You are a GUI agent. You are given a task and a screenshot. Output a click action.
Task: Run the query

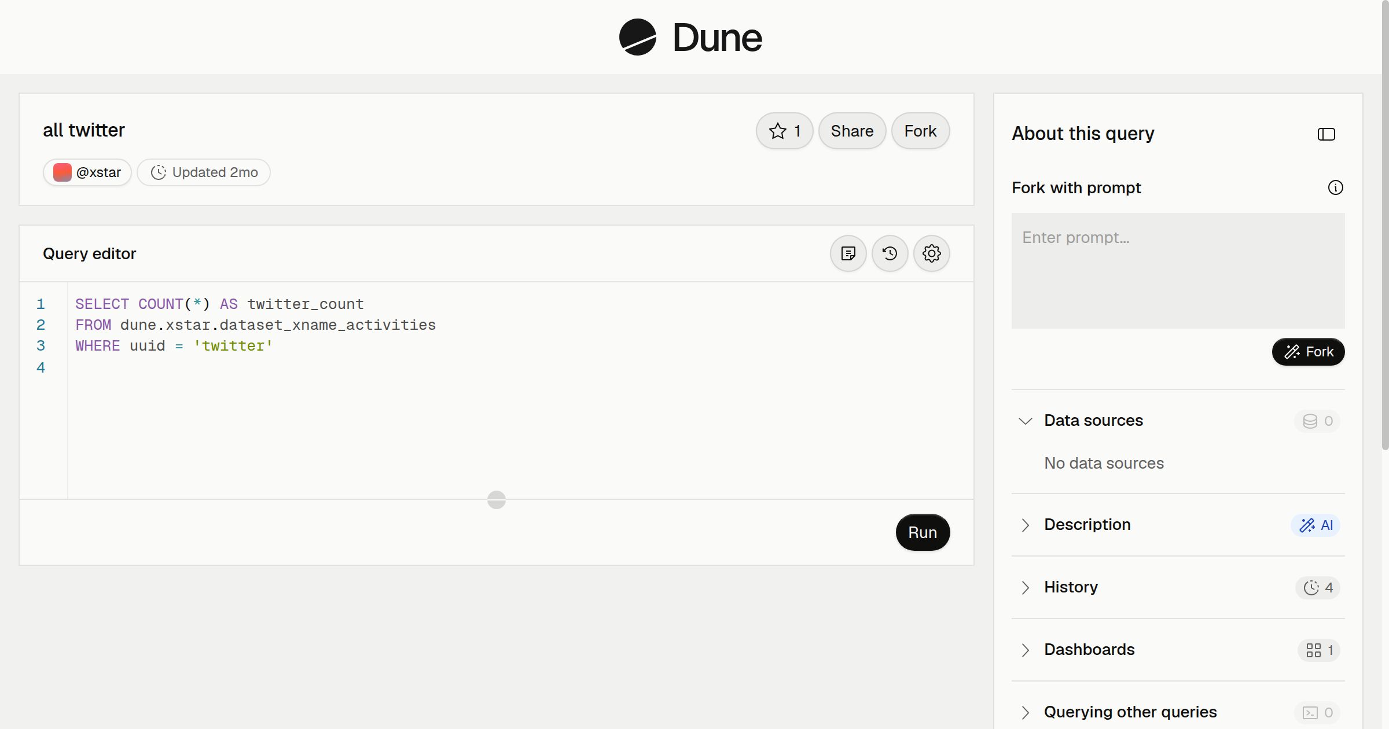pos(923,532)
